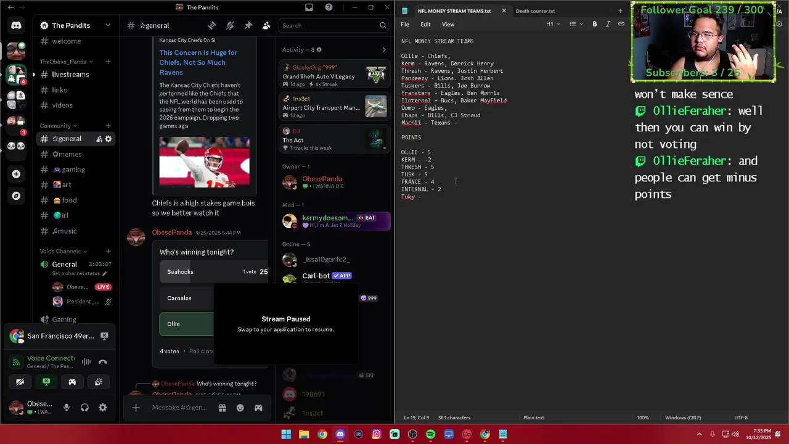The image size is (789, 444).
Task: Expand The Pandits server menu
Action: 108,25
